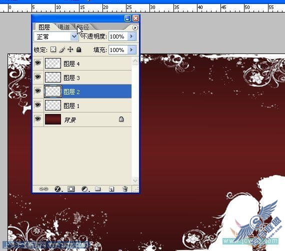Switch to the 路径 tab
This screenshot has width=285, height=251.
[83, 27]
